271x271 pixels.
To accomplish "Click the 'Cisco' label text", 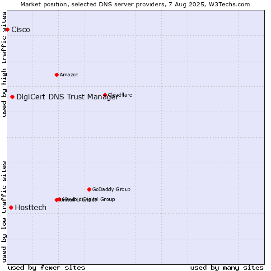I will (x=21, y=29).
